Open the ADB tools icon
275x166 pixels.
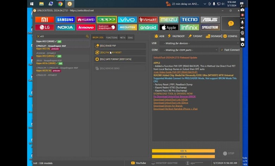159,36
